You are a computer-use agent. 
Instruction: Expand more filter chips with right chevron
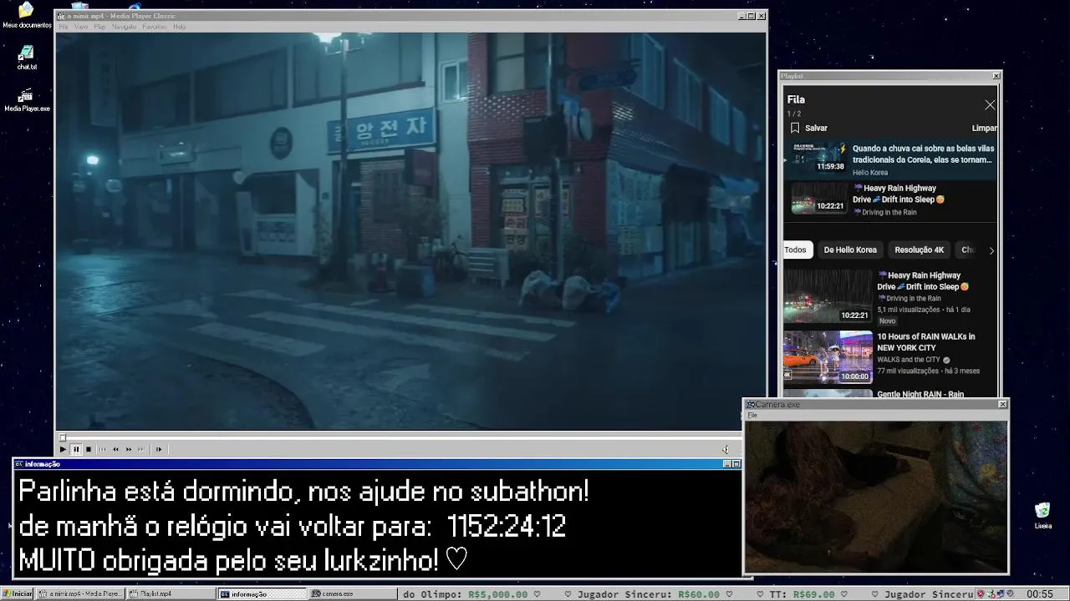point(991,250)
